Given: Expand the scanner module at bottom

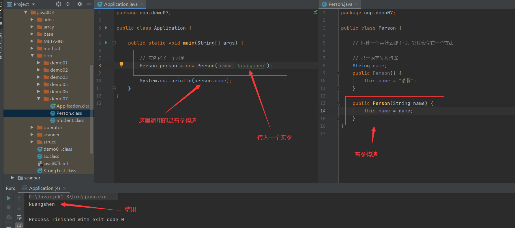Looking at the screenshot, I should [x=12, y=178].
